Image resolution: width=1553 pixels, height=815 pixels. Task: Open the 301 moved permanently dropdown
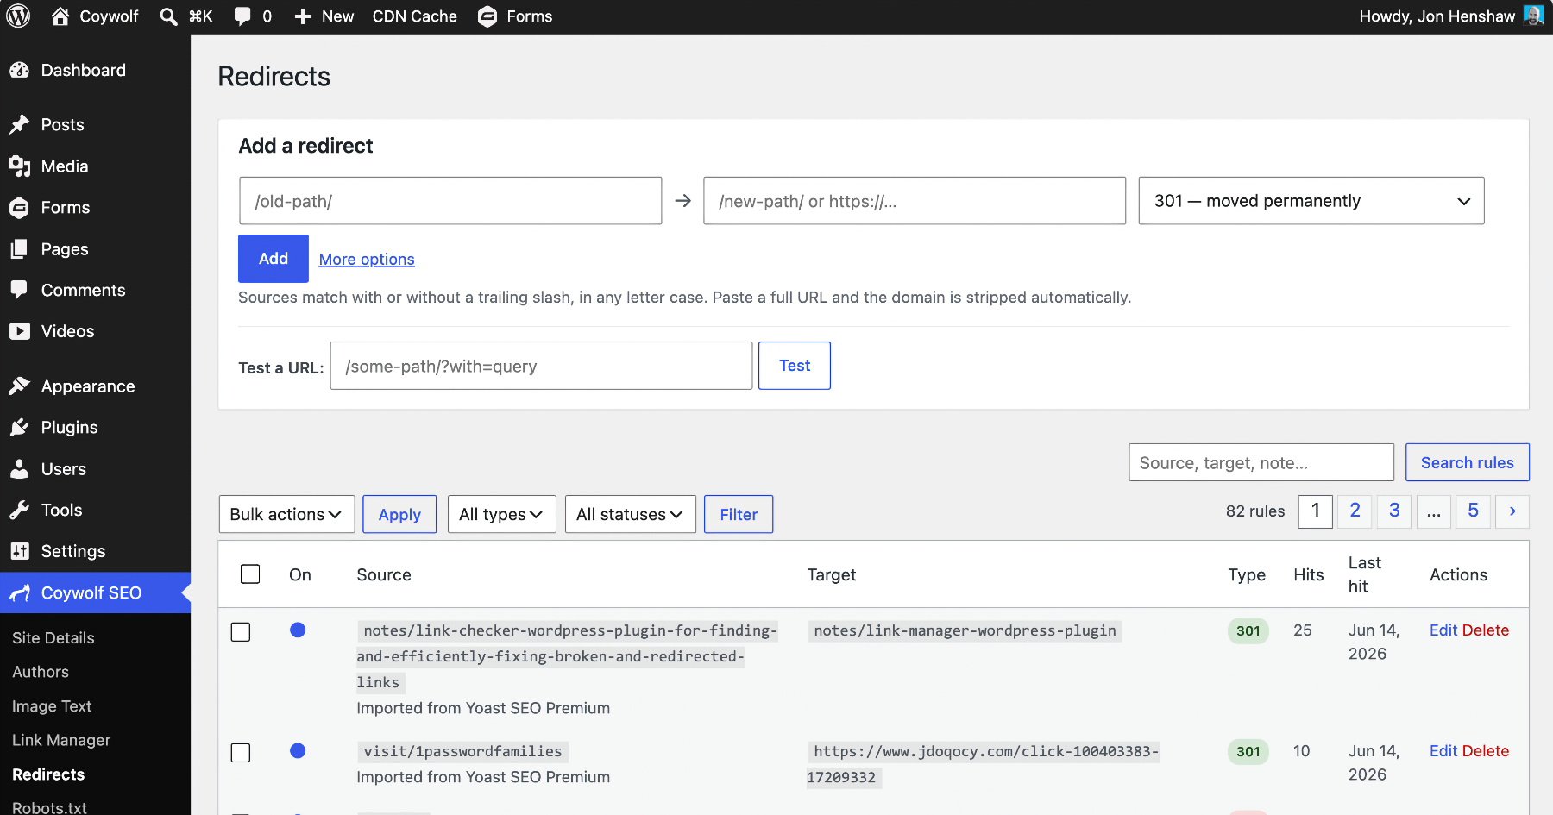[1311, 201]
